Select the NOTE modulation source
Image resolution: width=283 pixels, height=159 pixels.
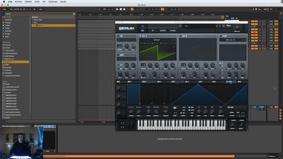[x=240, y=82]
